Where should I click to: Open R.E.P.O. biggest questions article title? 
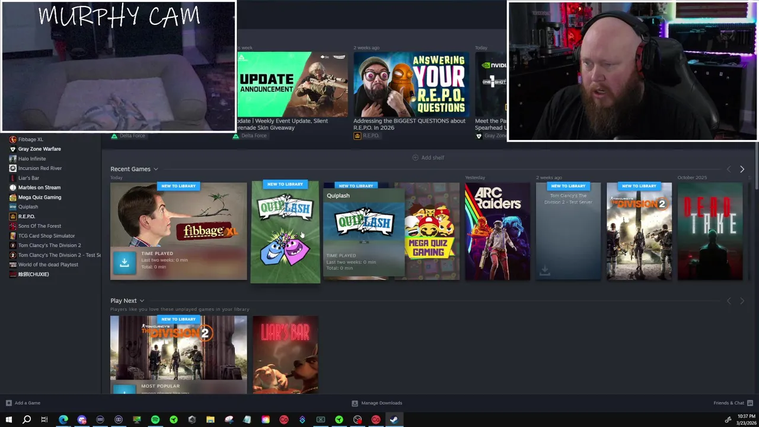[410, 124]
